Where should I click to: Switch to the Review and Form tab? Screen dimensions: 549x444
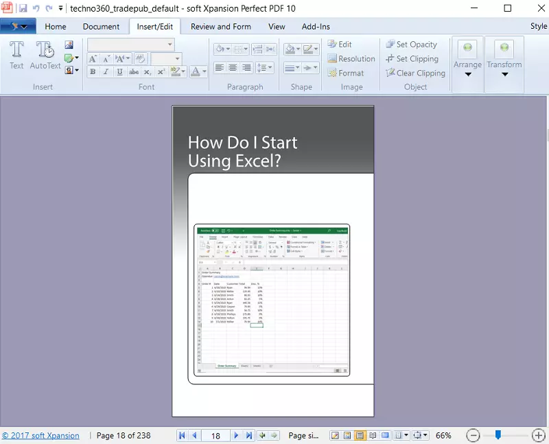click(x=220, y=27)
